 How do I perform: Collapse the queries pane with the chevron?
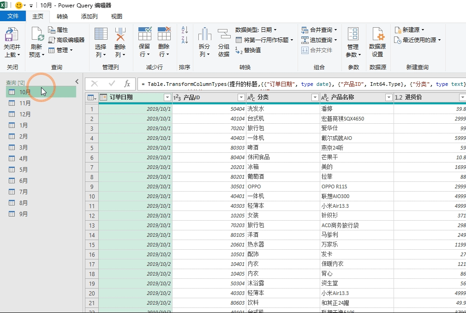77,81
